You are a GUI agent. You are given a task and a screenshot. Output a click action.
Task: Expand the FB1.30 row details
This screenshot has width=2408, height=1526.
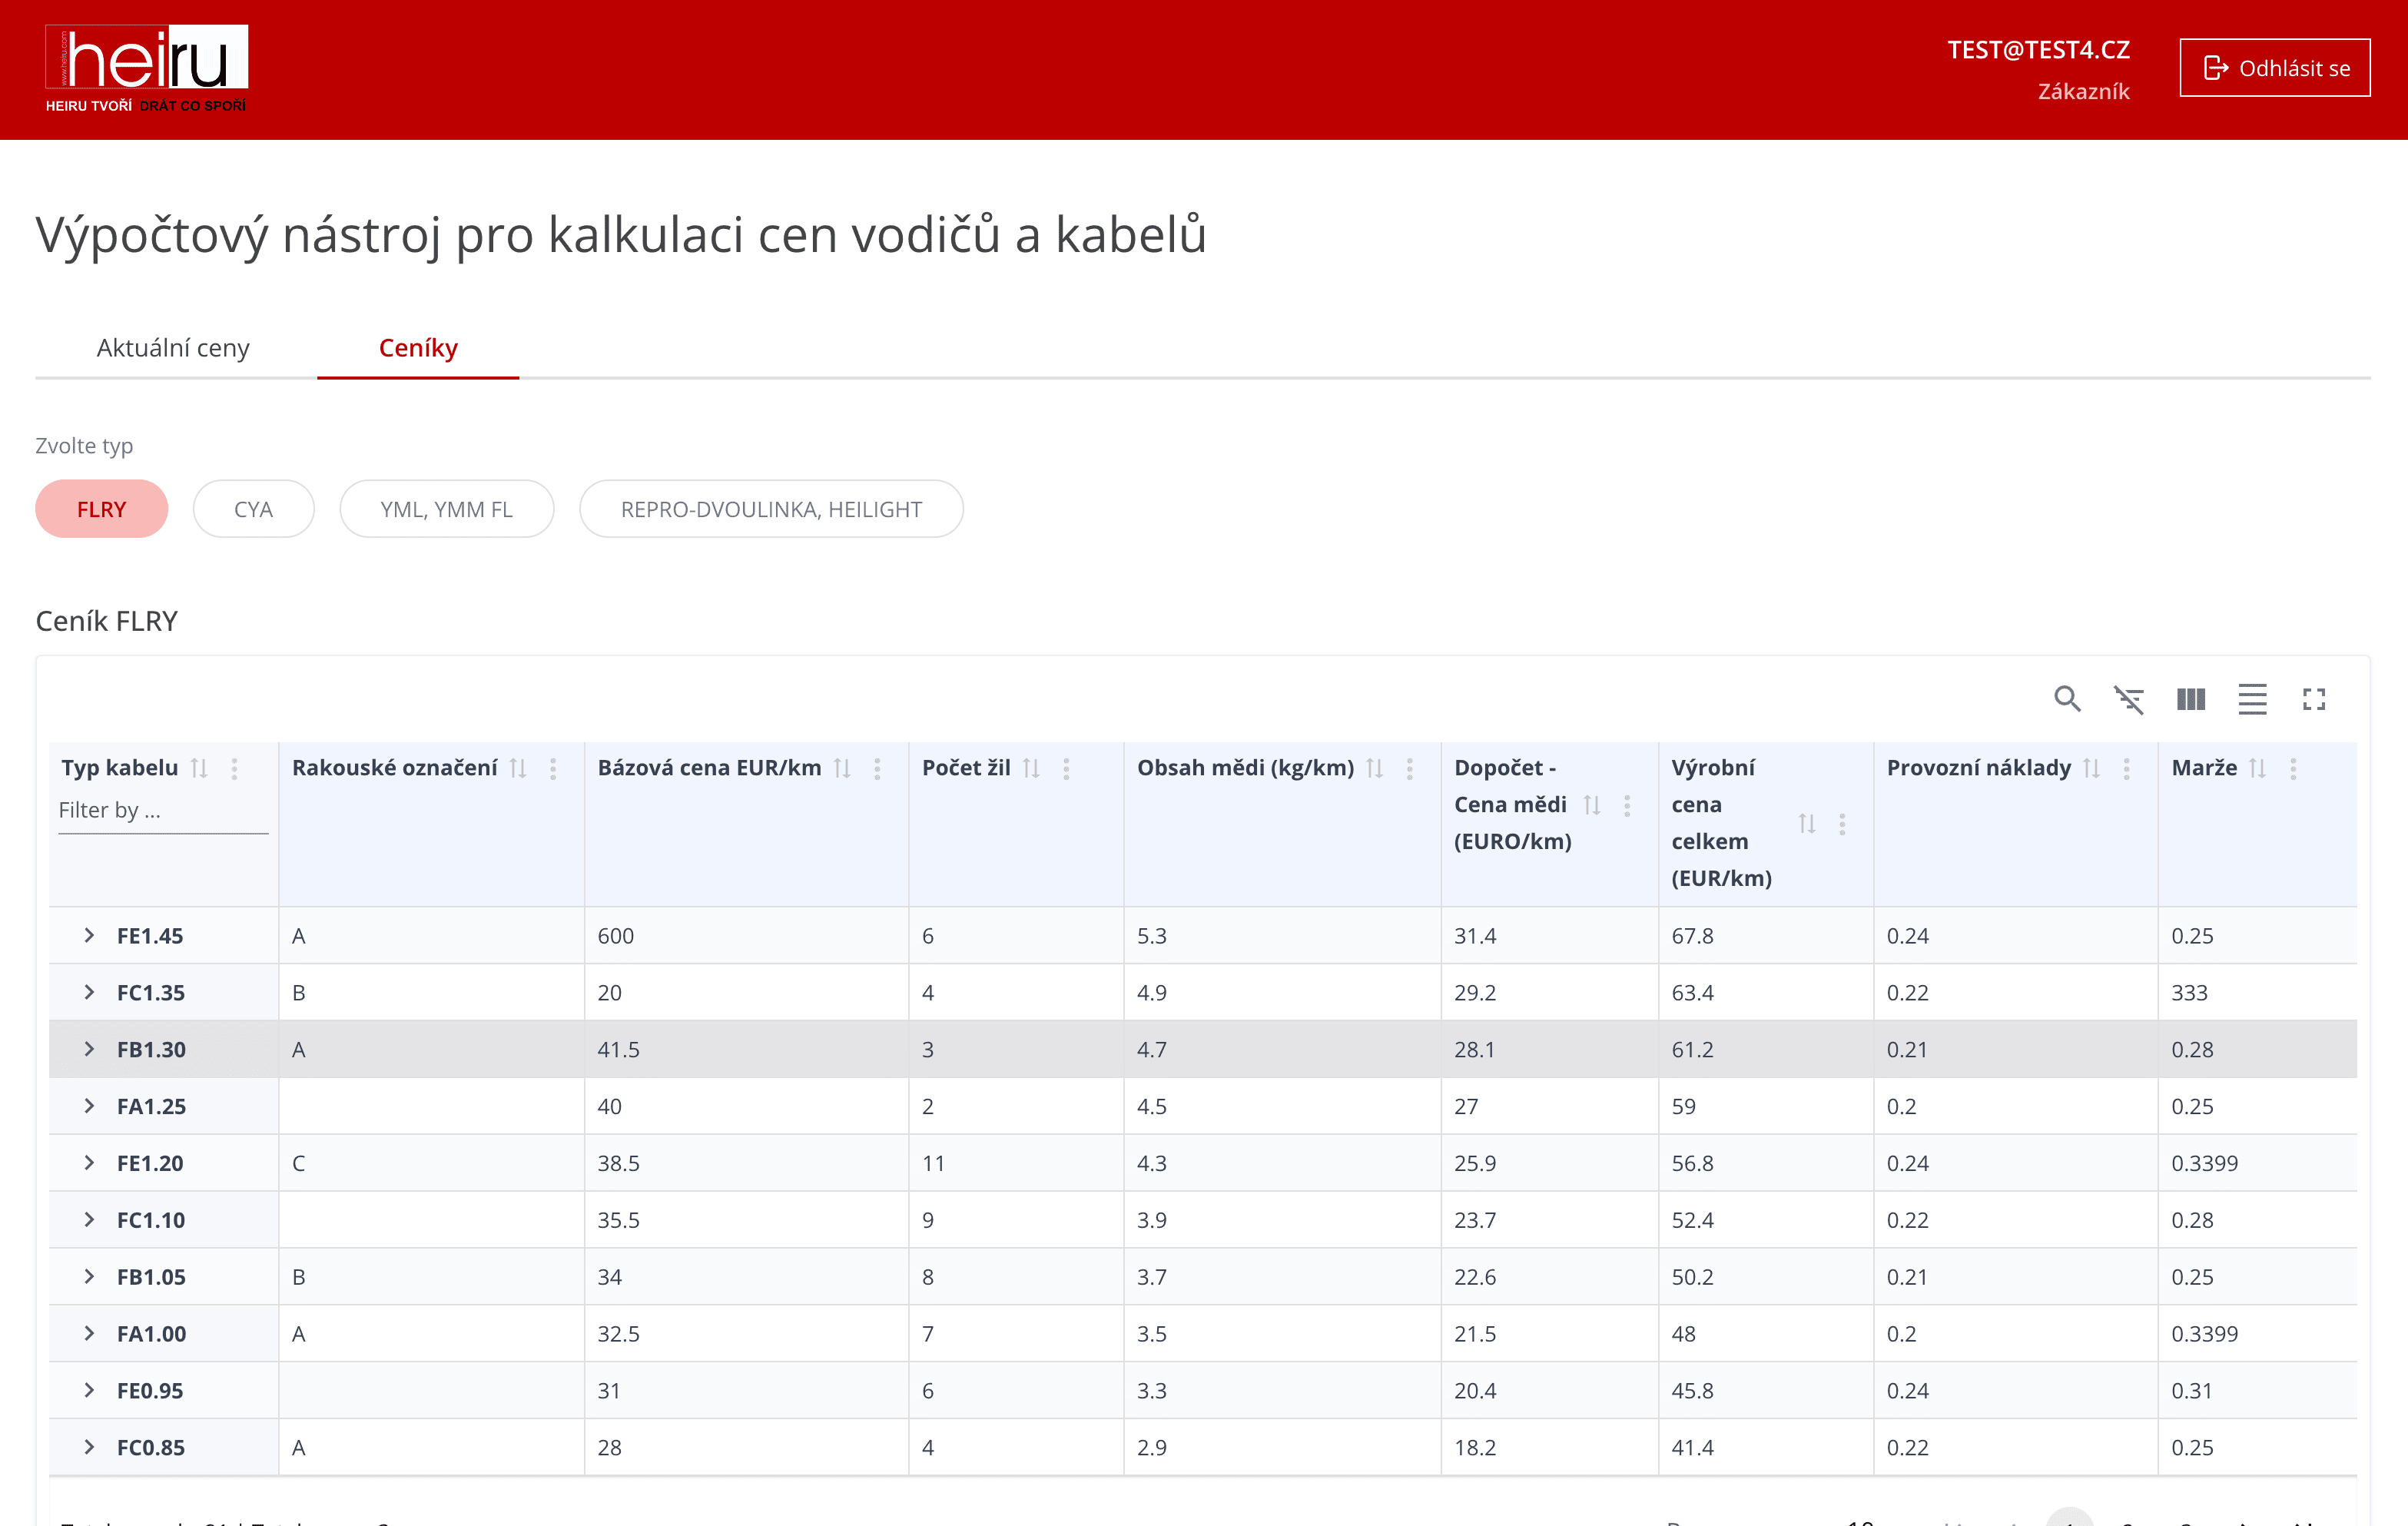pyautogui.click(x=89, y=1049)
